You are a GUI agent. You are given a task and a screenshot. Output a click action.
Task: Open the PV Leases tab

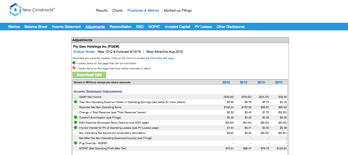203,27
